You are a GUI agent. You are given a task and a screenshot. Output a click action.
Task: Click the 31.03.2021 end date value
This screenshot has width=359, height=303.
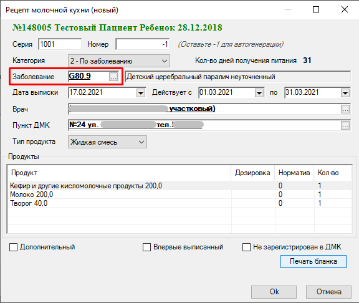[302, 92]
